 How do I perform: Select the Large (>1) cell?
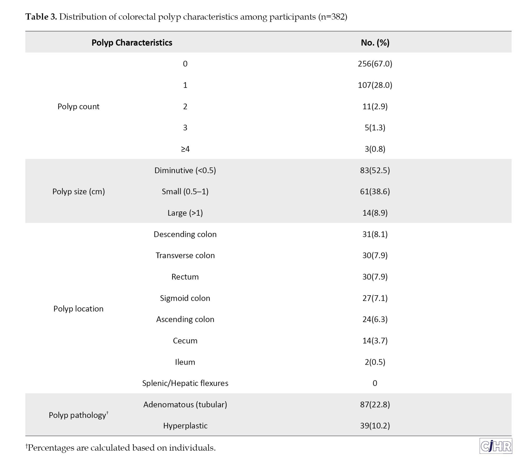click(x=185, y=213)
